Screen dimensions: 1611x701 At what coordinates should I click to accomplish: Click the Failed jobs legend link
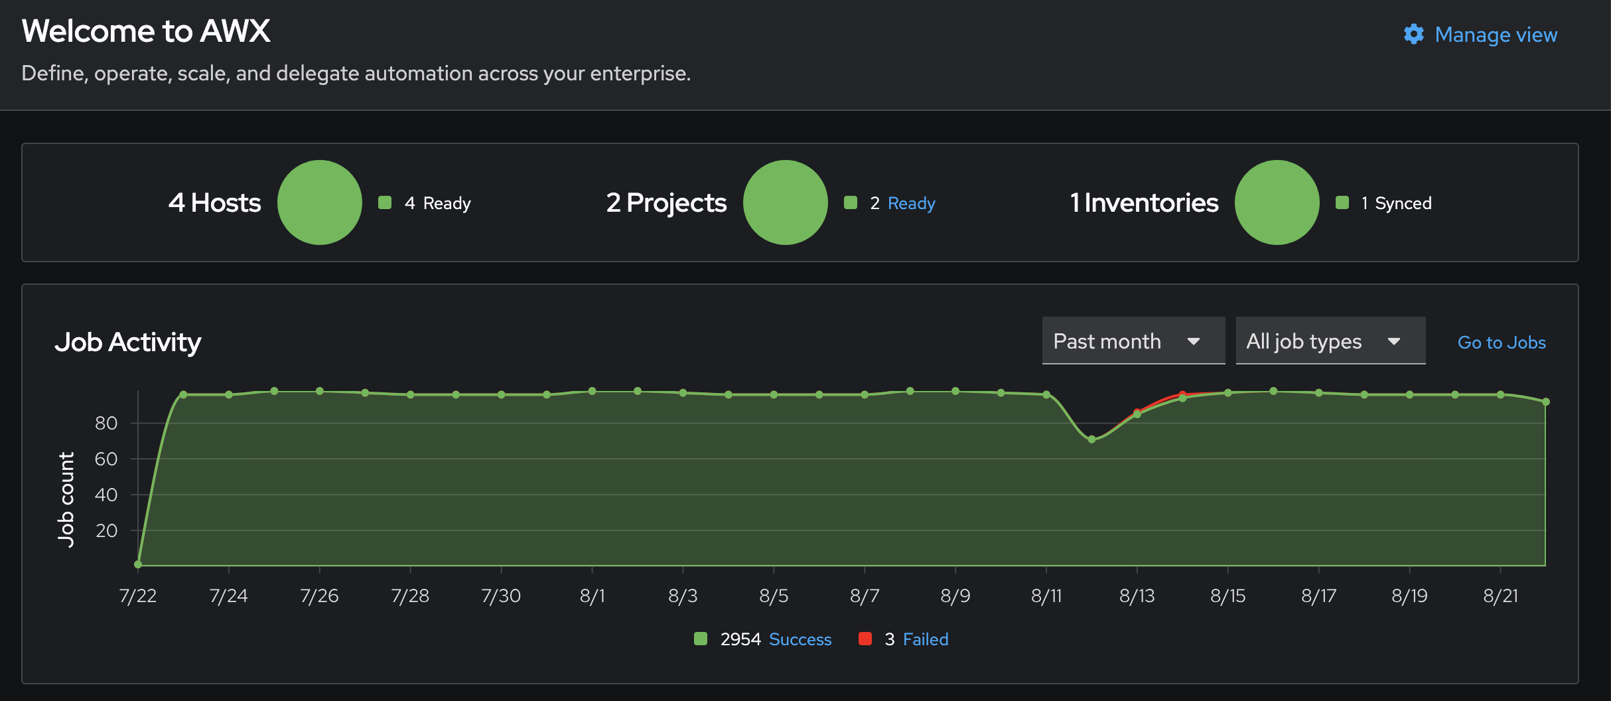point(926,639)
